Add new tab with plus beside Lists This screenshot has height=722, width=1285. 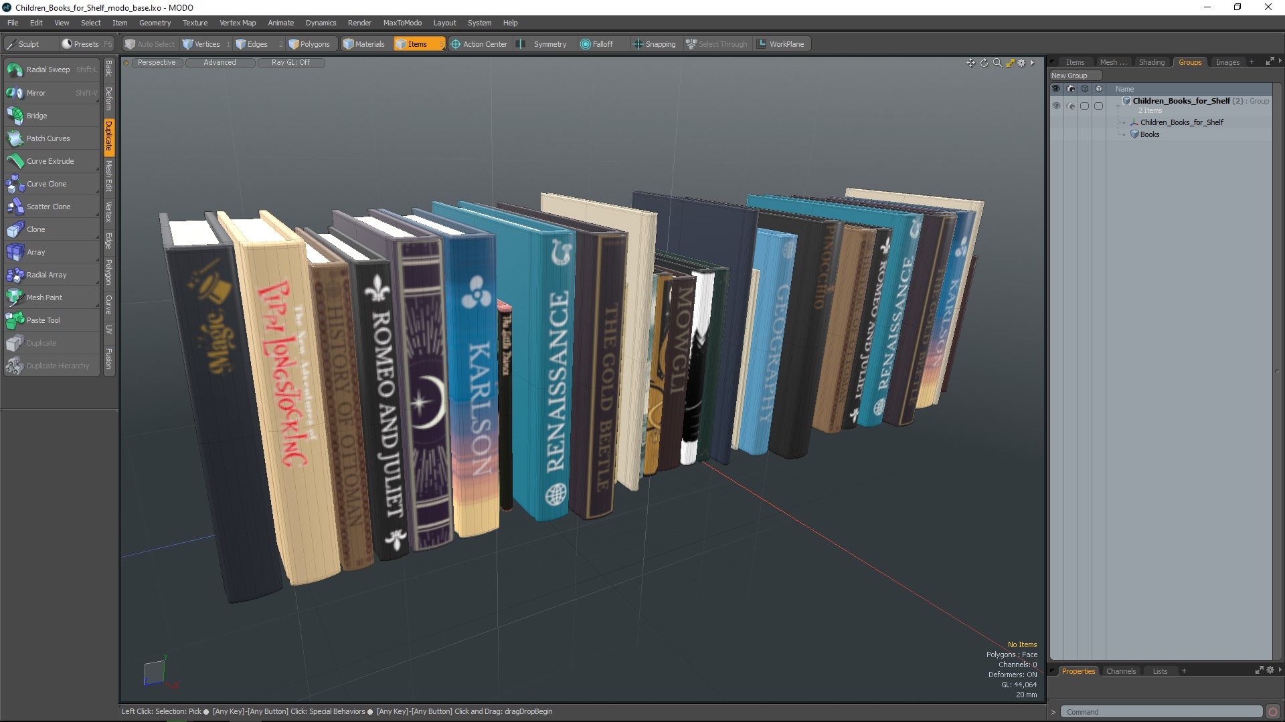(1184, 671)
